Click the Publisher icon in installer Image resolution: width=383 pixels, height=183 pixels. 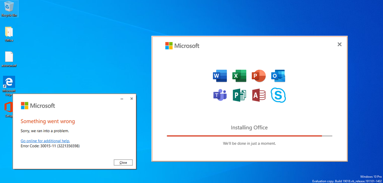tap(239, 95)
